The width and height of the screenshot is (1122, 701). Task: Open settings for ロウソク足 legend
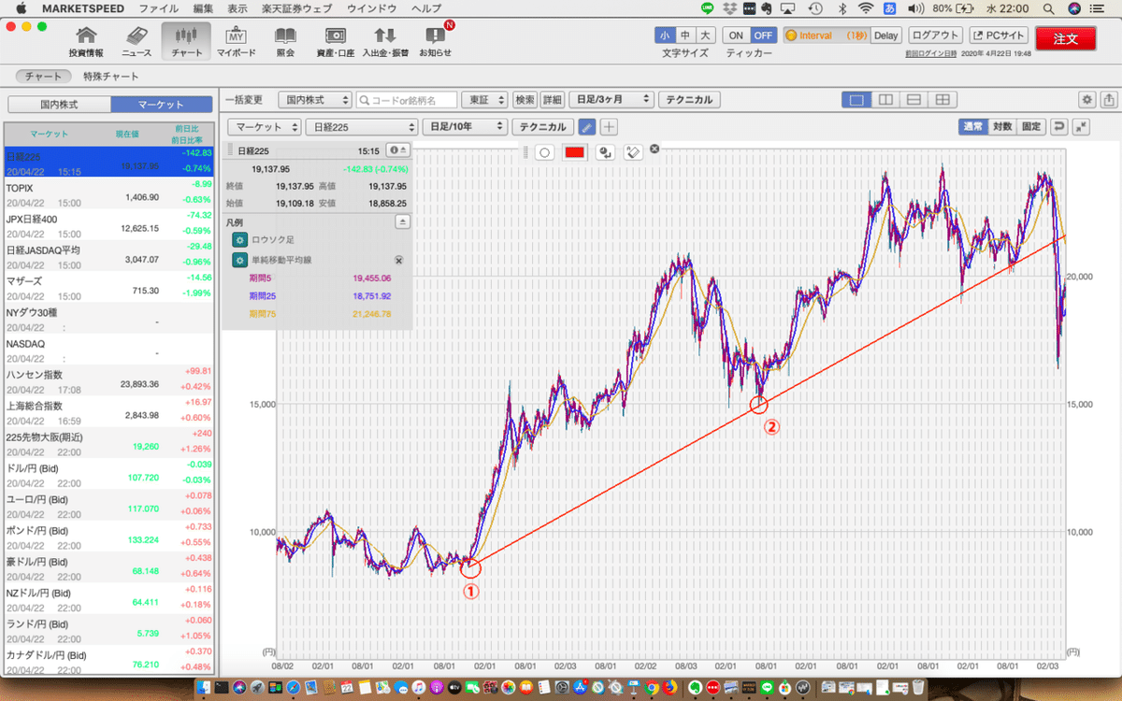click(x=239, y=240)
